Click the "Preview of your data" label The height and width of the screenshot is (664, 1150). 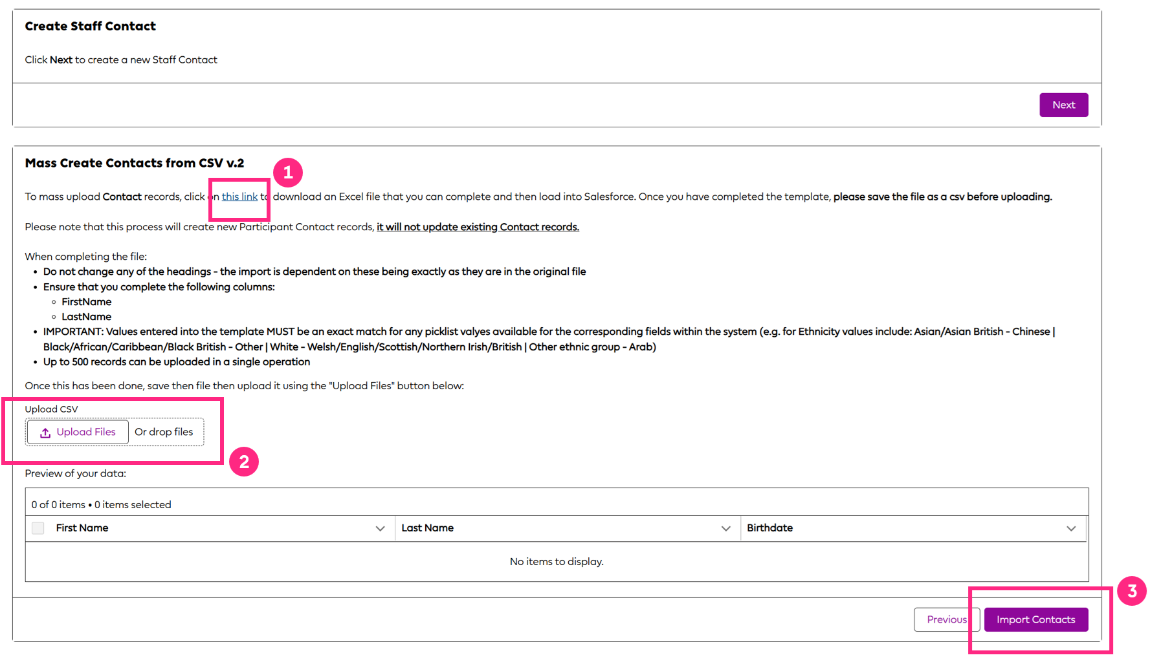[76, 473]
